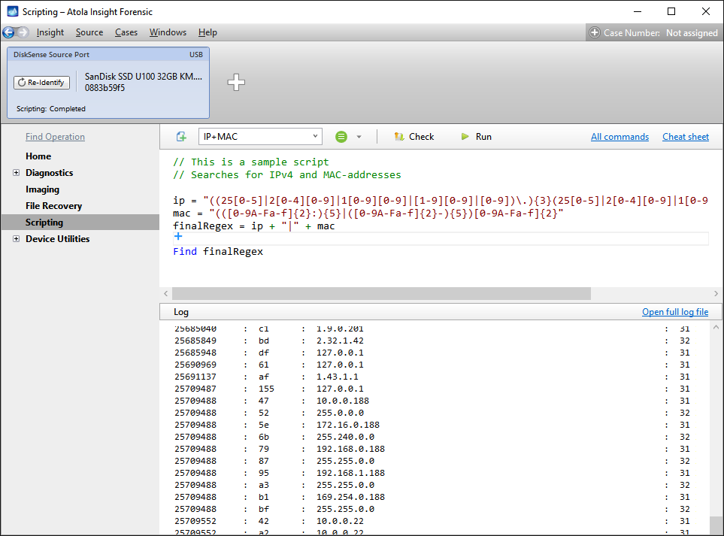Click the new script icon beside IP+MAC
Viewport: 724px width, 536px height.
pyautogui.click(x=181, y=137)
